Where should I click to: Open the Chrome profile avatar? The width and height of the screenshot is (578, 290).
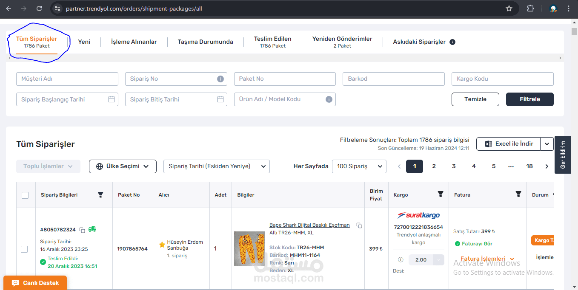point(553,8)
